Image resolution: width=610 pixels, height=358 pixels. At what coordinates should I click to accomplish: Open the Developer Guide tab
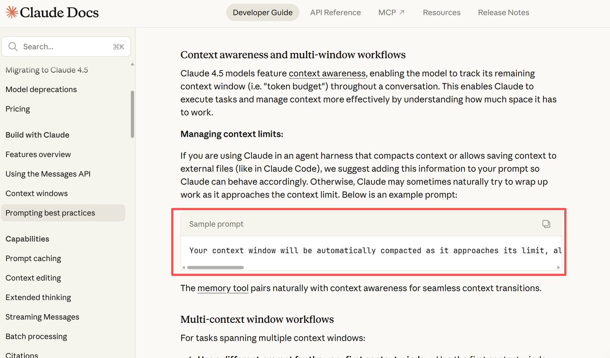pyautogui.click(x=263, y=12)
